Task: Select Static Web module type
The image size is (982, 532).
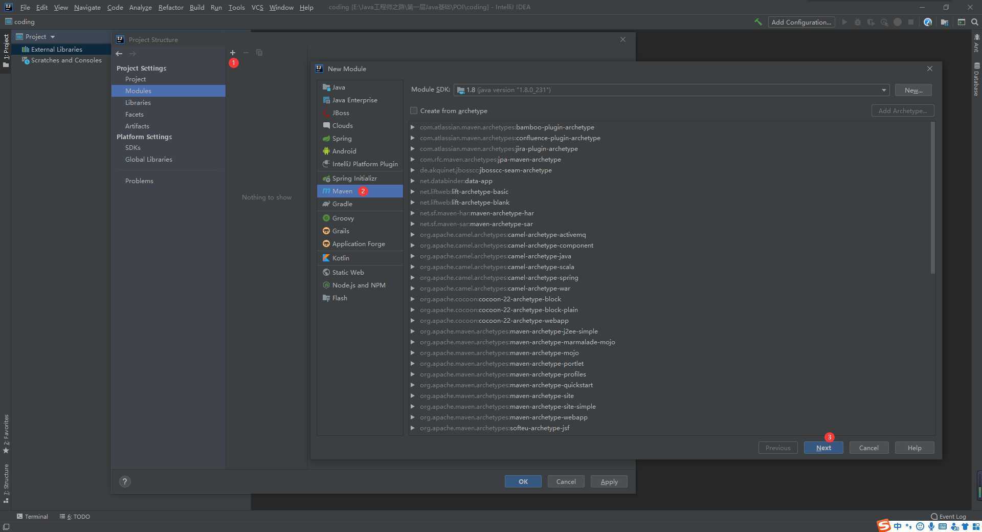Action: 360,273
